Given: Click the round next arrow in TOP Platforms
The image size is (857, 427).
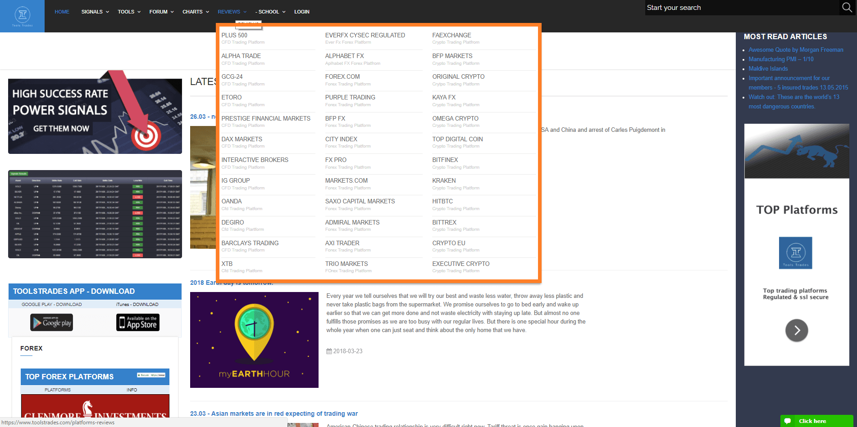Looking at the screenshot, I should pos(797,330).
